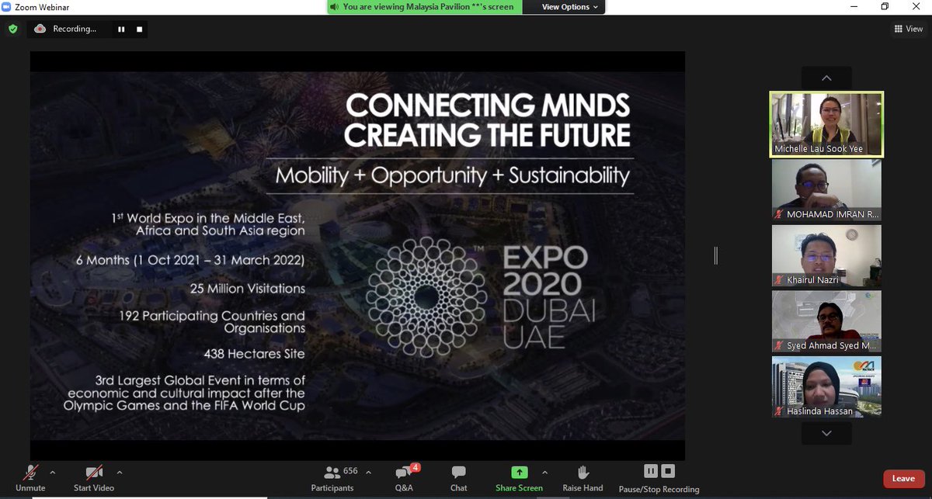The height and width of the screenshot is (499, 932).
Task: Click the red Leave button
Action: click(903, 479)
